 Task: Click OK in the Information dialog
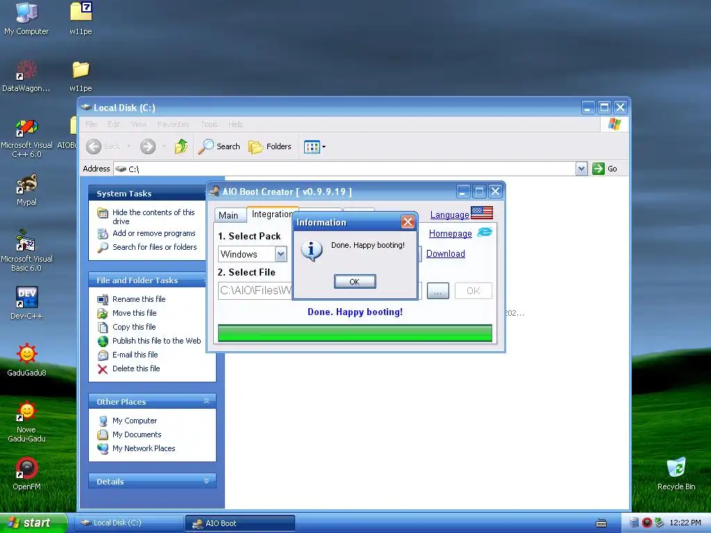(355, 282)
